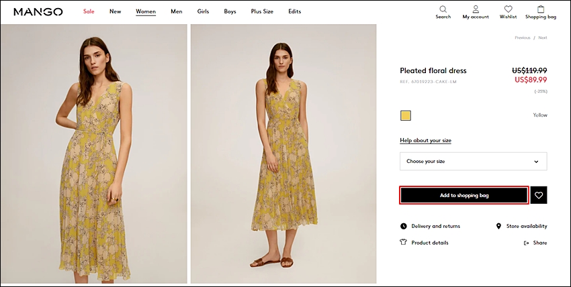Image resolution: width=571 pixels, height=287 pixels.
Task: Add dress to wishlist via heart button
Action: pos(539,195)
